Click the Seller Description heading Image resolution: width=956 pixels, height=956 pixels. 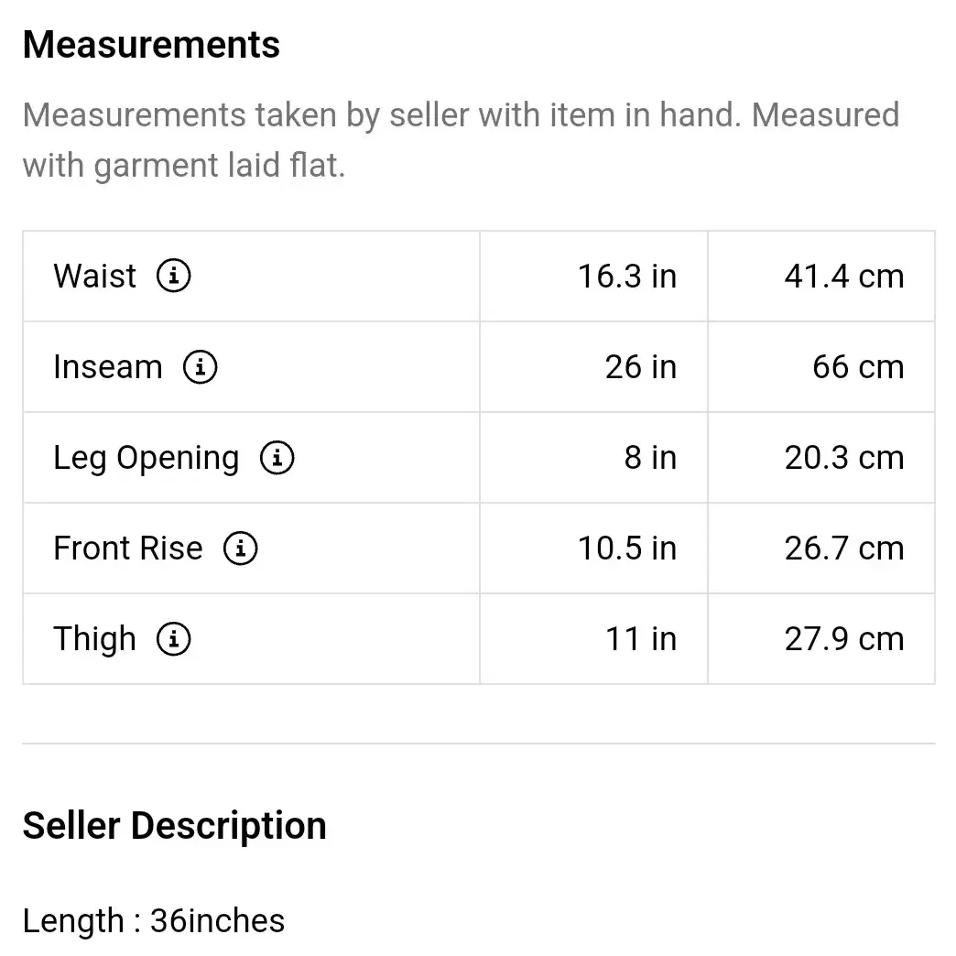pyautogui.click(x=174, y=826)
